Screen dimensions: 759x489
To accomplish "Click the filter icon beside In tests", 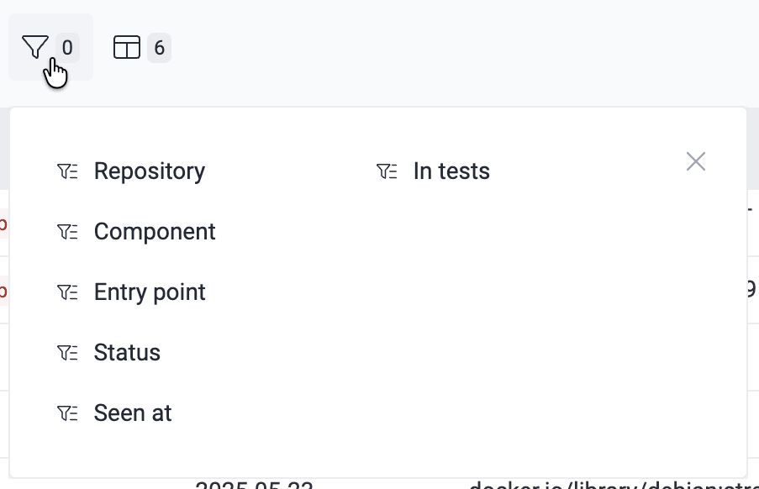I will [387, 171].
